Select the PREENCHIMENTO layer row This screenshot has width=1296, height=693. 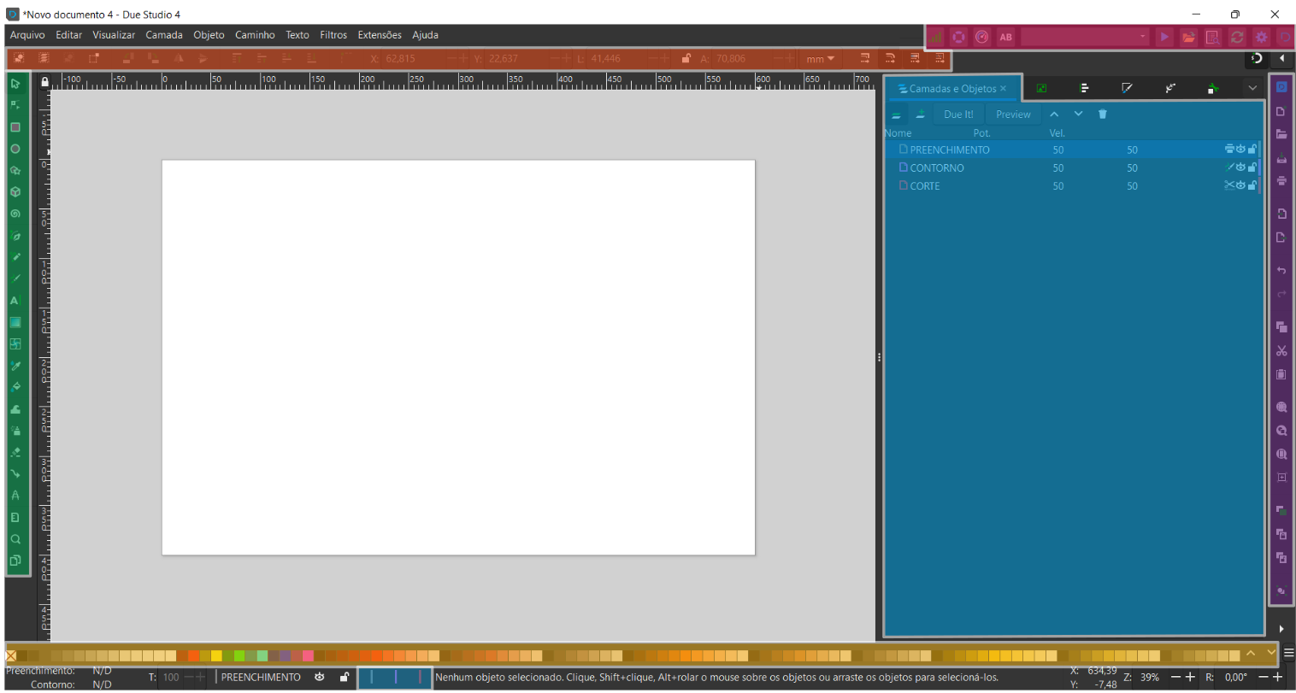pyautogui.click(x=1072, y=150)
